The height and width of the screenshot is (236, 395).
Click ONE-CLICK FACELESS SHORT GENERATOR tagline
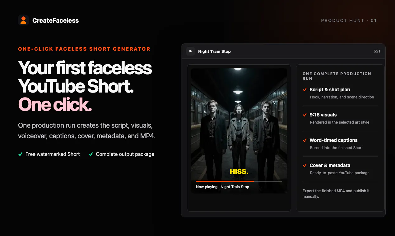pos(84,49)
